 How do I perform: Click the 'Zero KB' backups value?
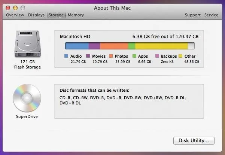(167, 61)
